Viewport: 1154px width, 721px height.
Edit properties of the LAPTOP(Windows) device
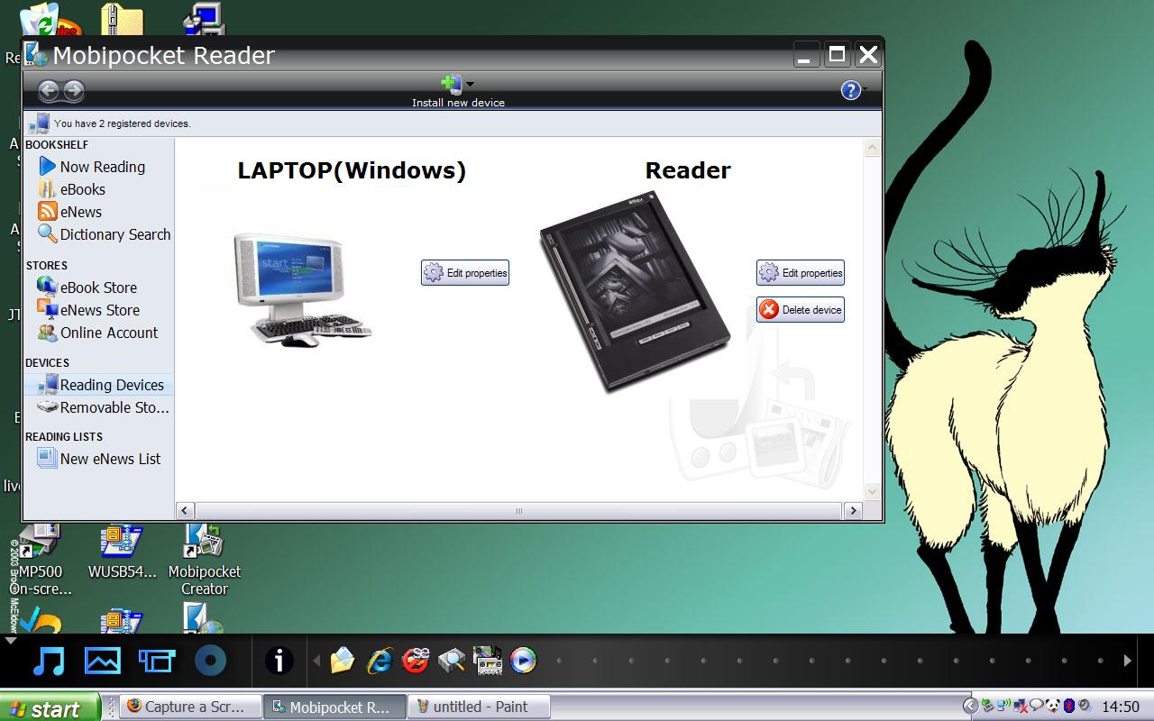pos(465,273)
